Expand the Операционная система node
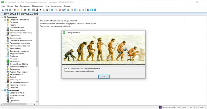This screenshot has width=207, height=109. point(5,20)
